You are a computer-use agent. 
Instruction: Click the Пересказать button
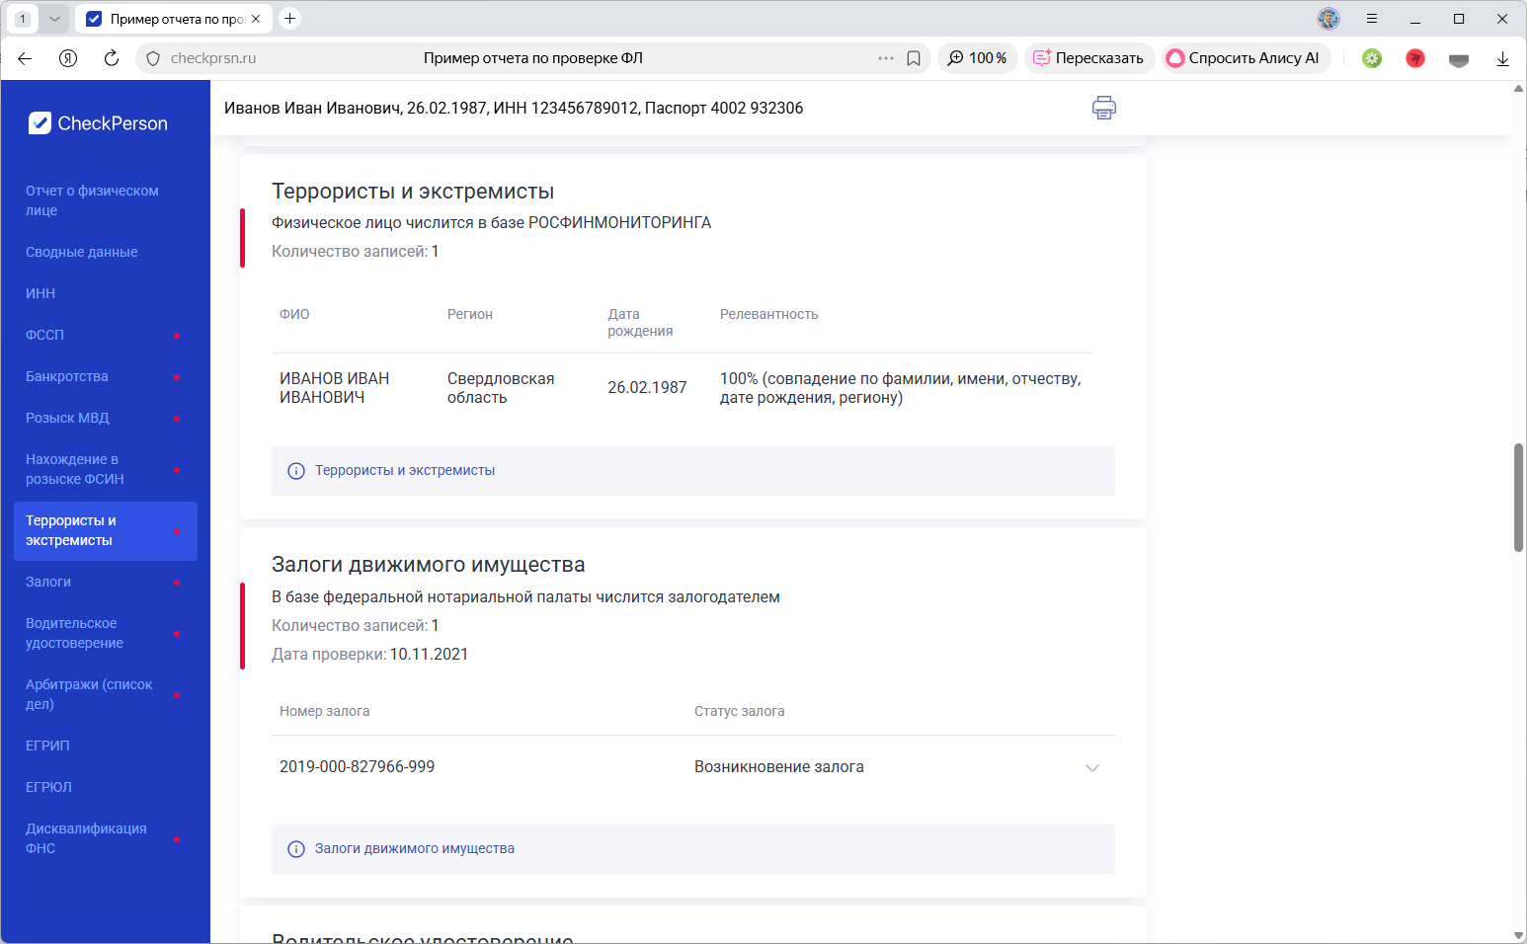click(1088, 58)
